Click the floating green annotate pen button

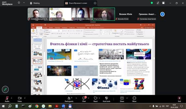pyautogui.click(x=5, y=89)
